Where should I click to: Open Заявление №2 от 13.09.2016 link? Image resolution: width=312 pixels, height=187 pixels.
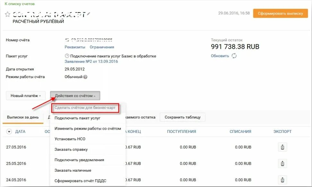pyautogui.click(x=91, y=61)
